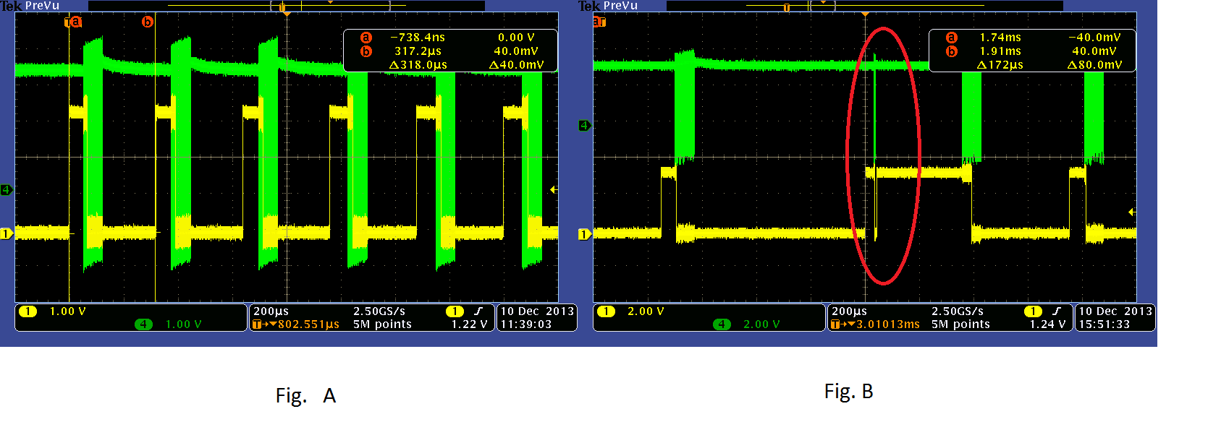Click trigger level arrow at right of Fig. B
The height and width of the screenshot is (422, 1208).
pyautogui.click(x=1132, y=212)
